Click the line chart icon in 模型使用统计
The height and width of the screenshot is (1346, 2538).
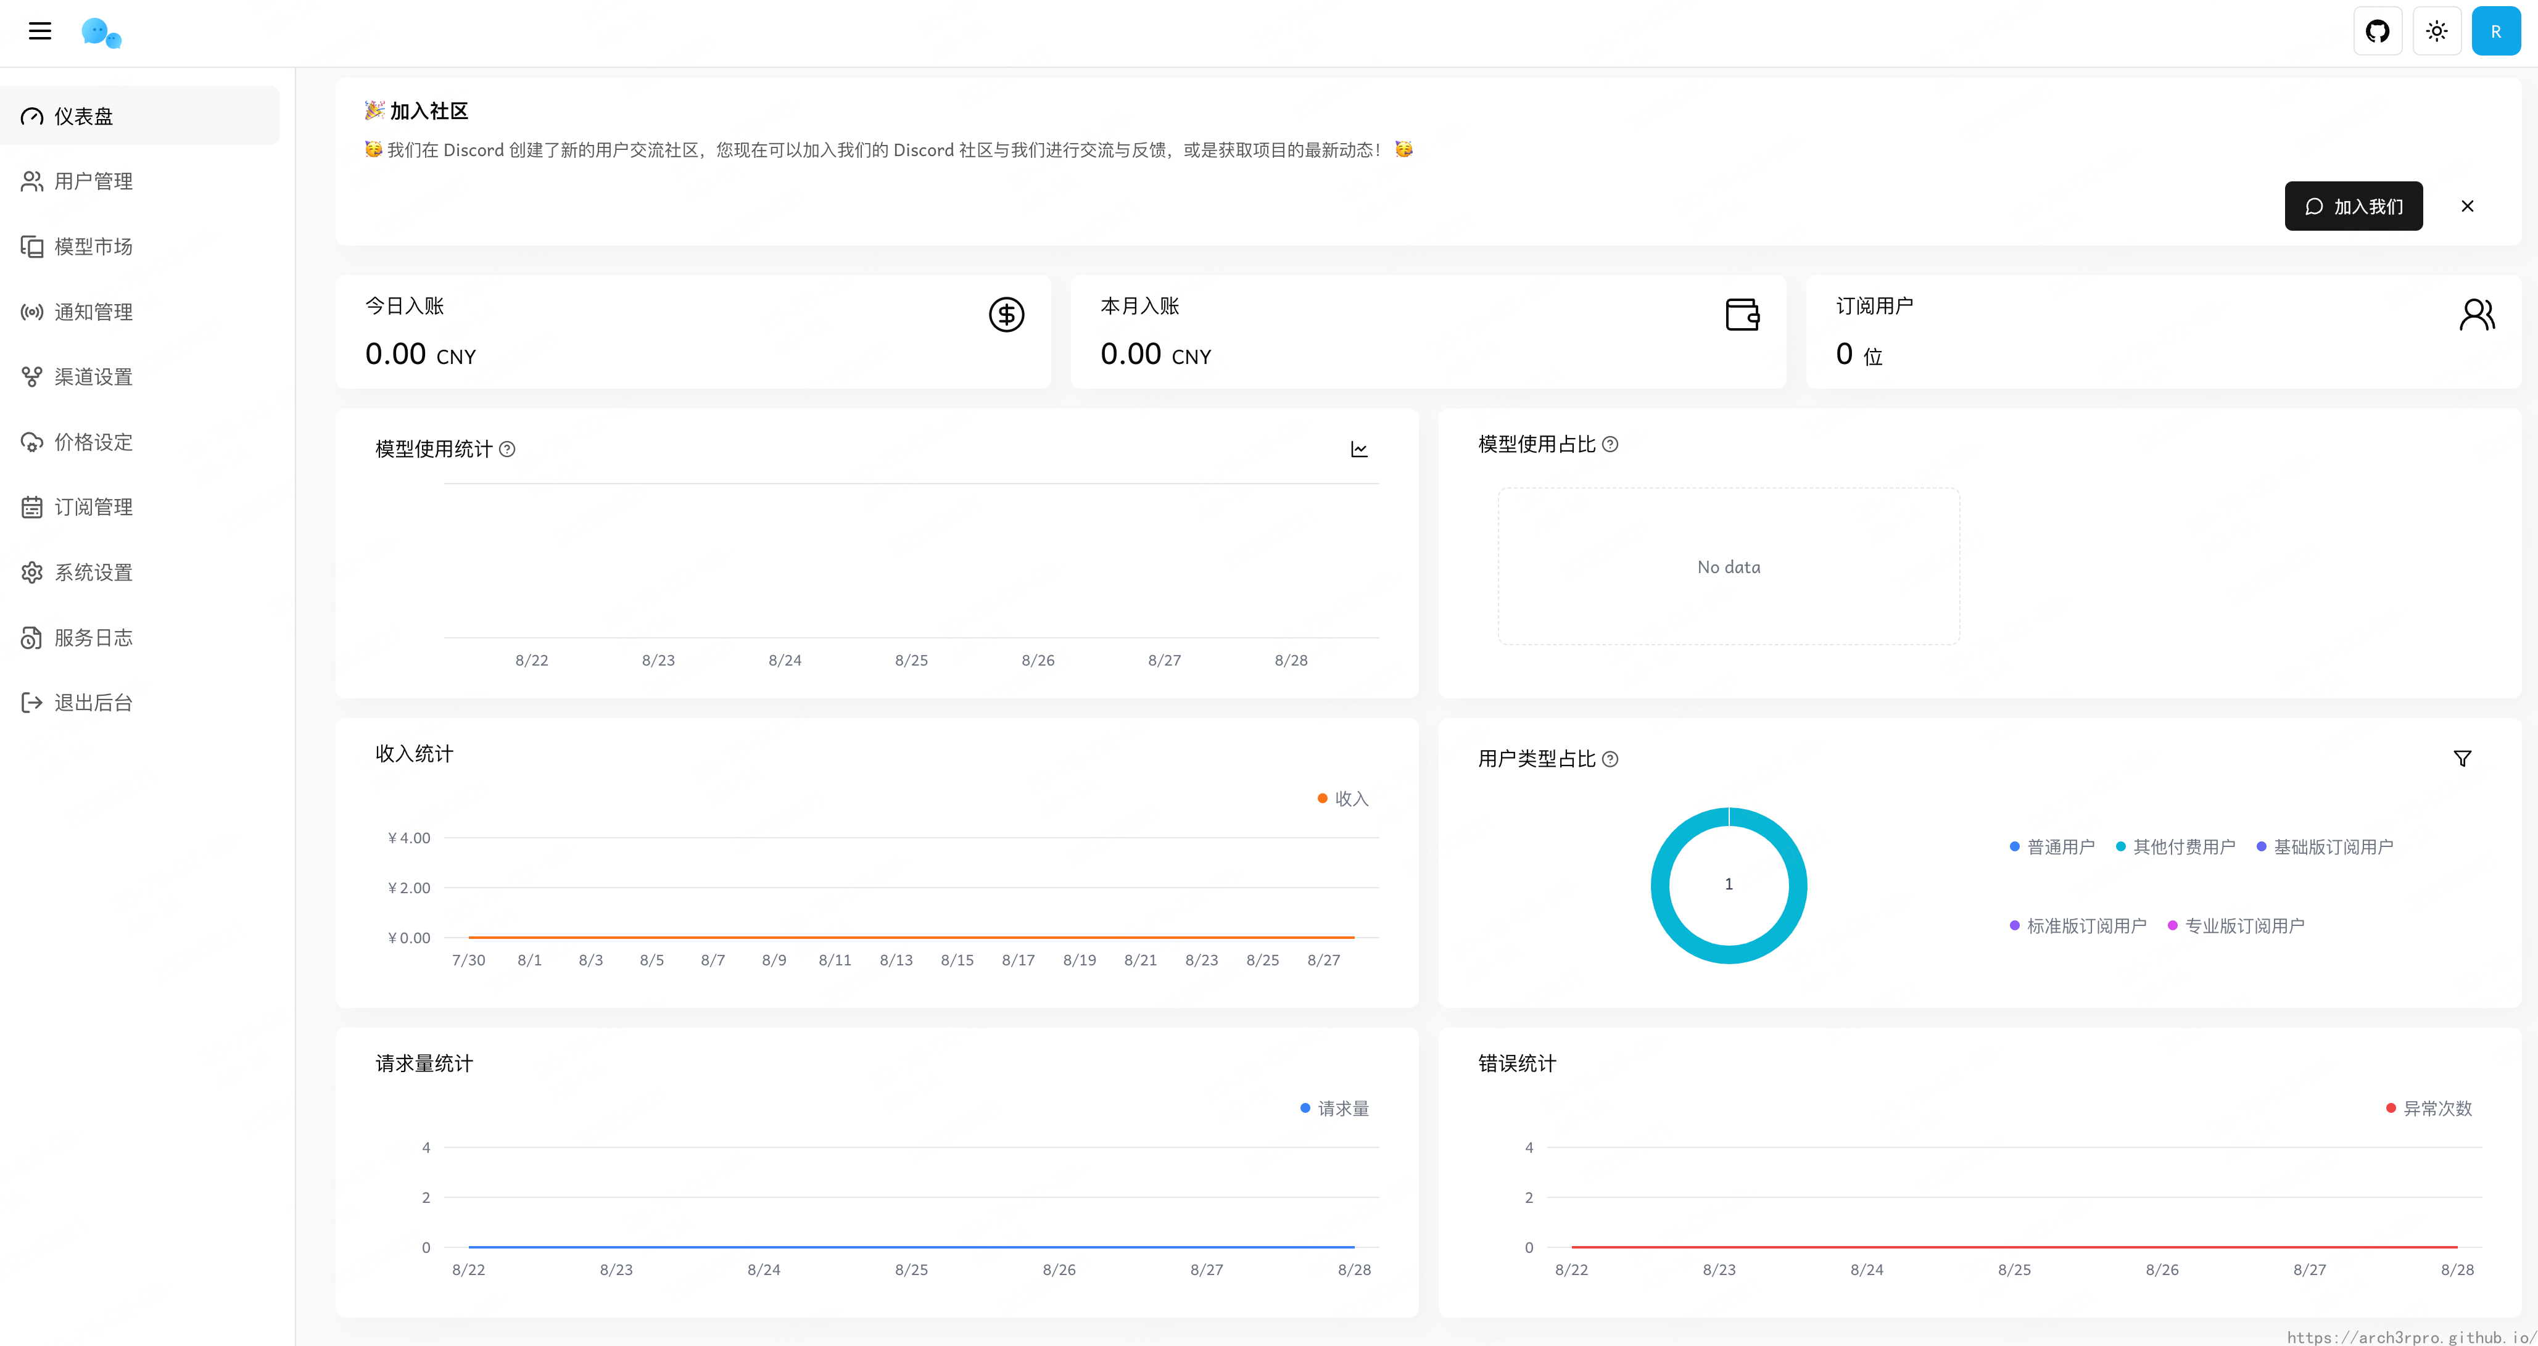click(x=1358, y=449)
